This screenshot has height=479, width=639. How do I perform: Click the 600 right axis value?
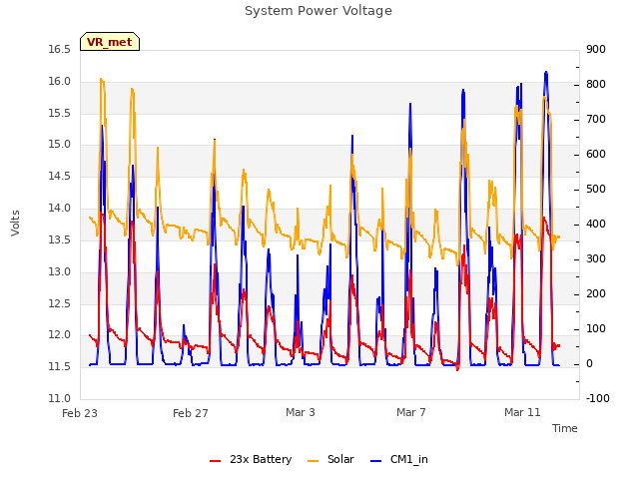coord(596,155)
